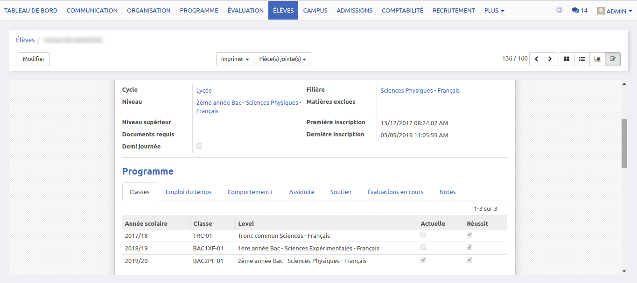Toggle Actuelle checkbox for the 2017/18 row
This screenshot has height=283, width=637.
pyautogui.click(x=423, y=235)
